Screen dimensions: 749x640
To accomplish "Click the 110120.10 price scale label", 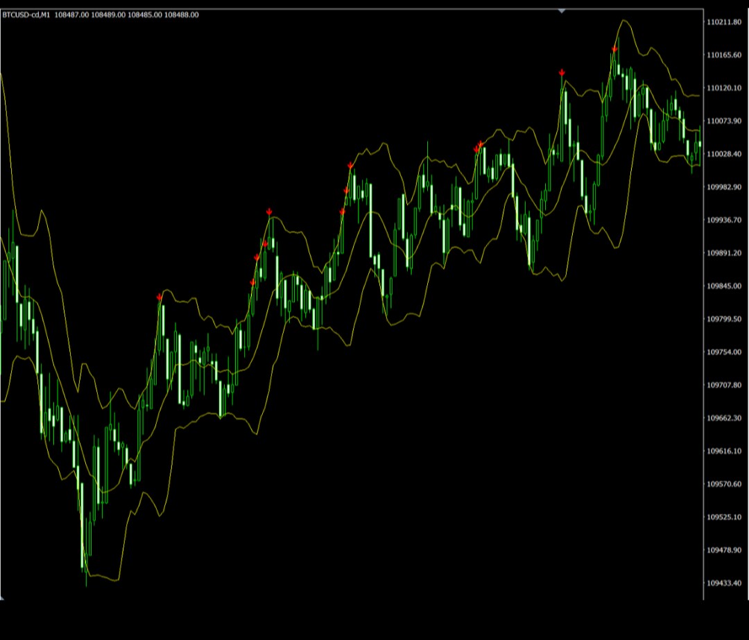I will point(724,88).
